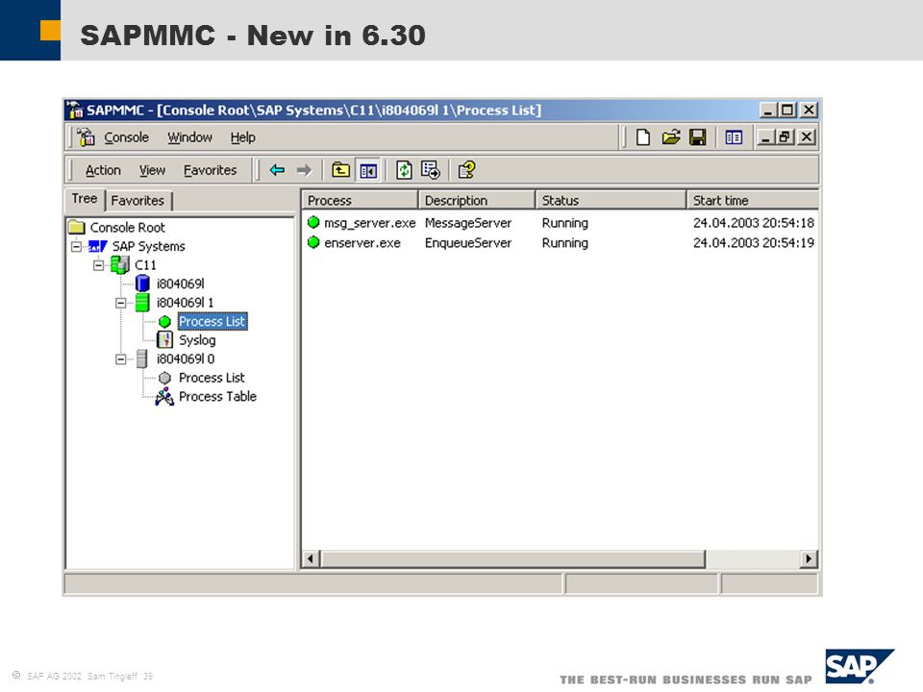Click green status icon of enserver.exe
This screenshot has width=923, height=692.
click(x=313, y=242)
